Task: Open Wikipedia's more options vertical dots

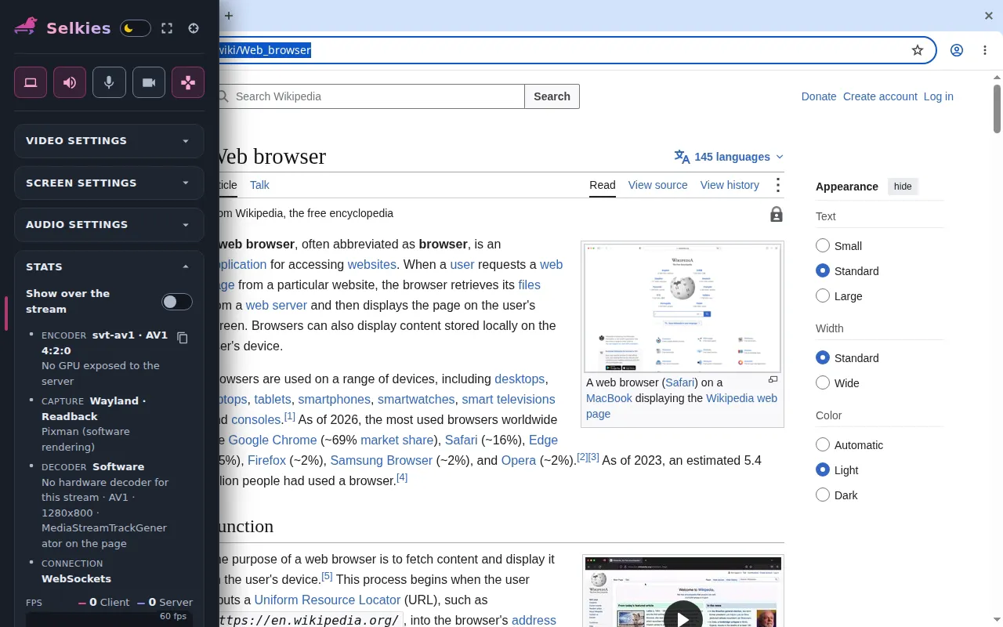Action: [x=777, y=185]
